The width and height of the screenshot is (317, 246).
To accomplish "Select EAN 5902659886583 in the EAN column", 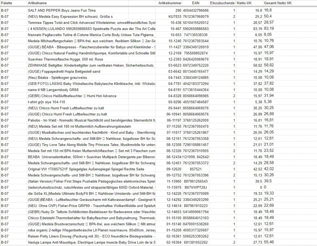I will click(x=196, y=29).
